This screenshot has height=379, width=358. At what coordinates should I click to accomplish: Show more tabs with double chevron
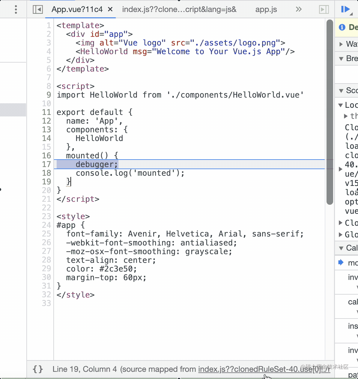[299, 9]
